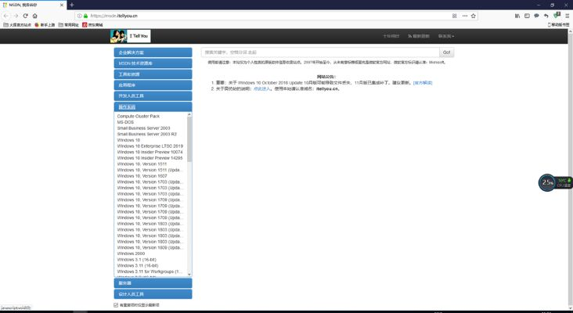Go back using the browser back arrow
The width and height of the screenshot is (573, 313).
click(6, 16)
